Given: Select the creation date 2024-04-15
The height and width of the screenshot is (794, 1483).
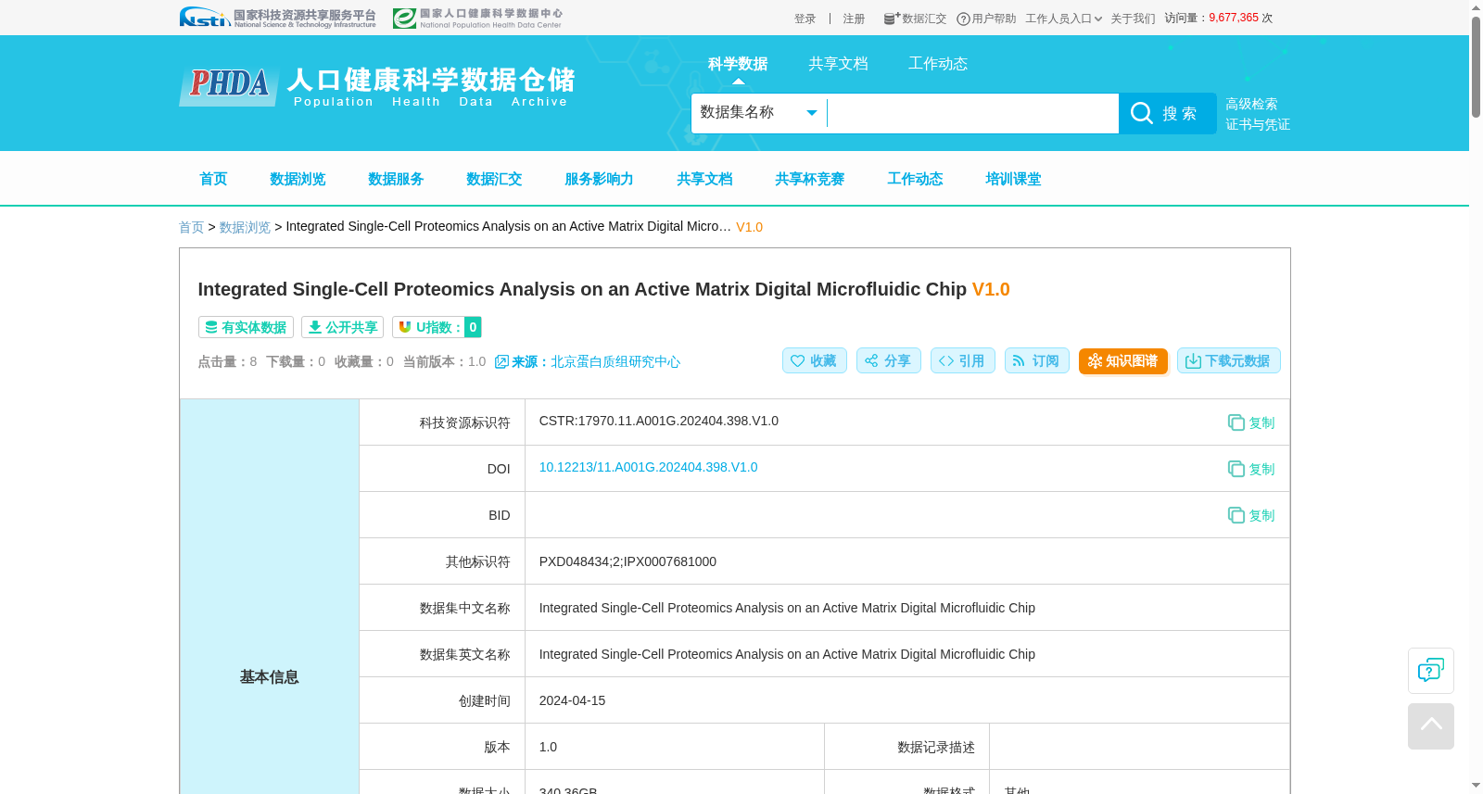Looking at the screenshot, I should point(572,700).
